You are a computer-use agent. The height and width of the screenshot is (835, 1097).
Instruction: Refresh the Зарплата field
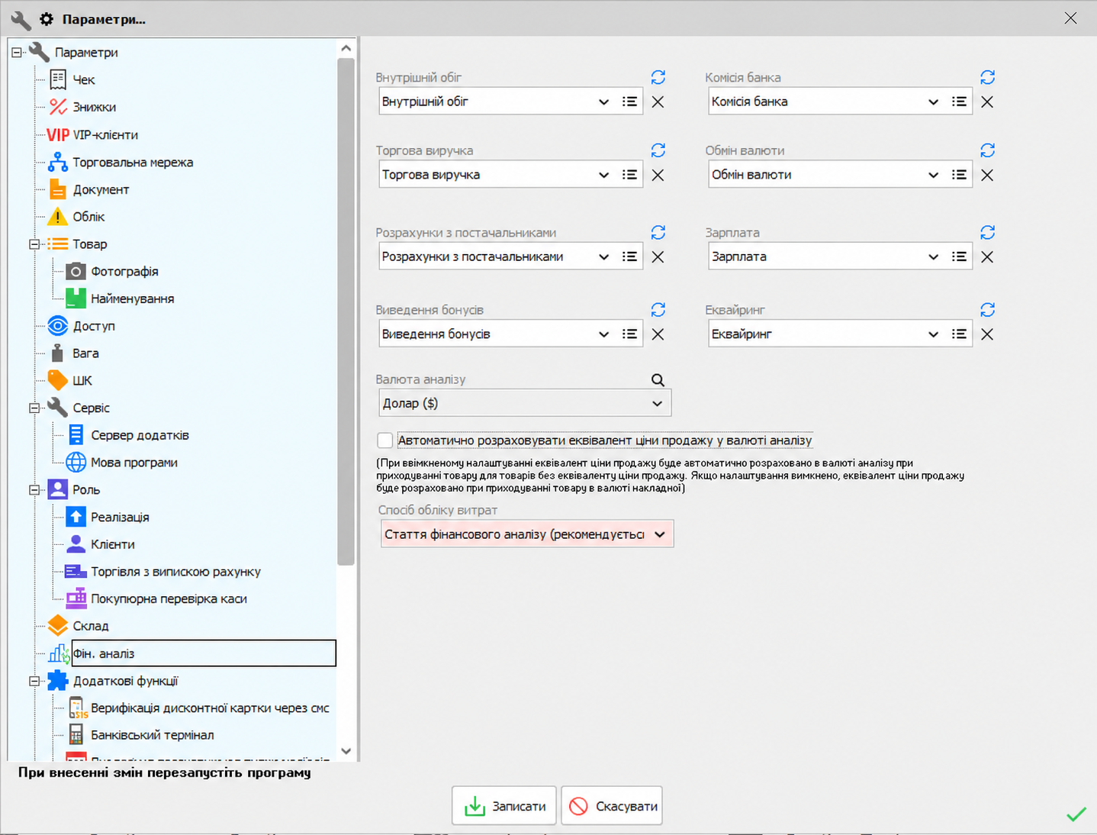coord(988,232)
